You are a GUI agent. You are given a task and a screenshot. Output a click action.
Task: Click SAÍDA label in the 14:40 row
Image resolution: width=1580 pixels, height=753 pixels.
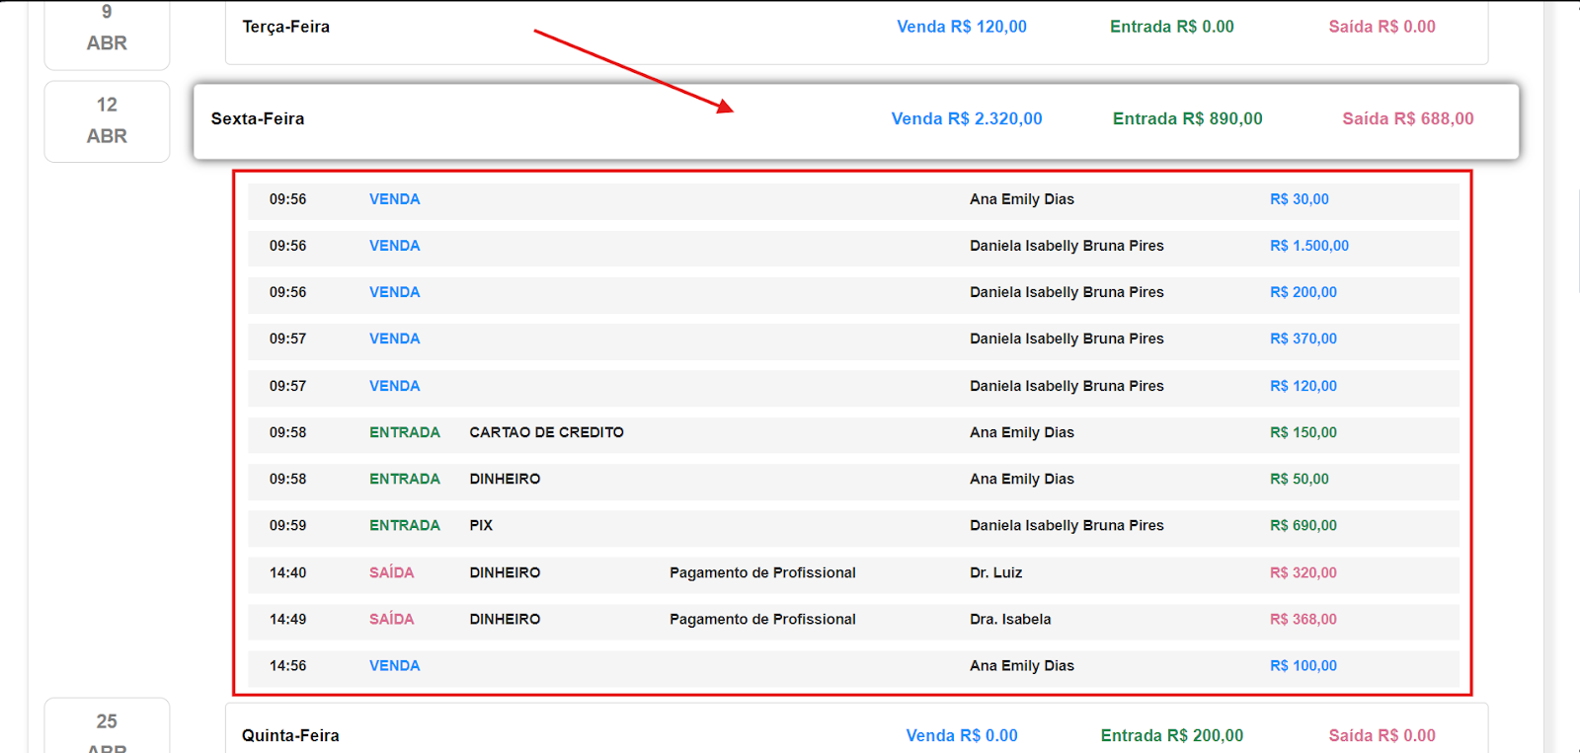coord(391,572)
